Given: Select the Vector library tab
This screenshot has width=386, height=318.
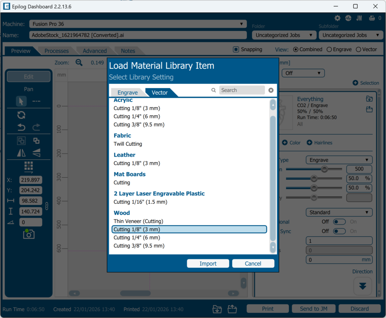Looking at the screenshot, I should click(x=159, y=92).
